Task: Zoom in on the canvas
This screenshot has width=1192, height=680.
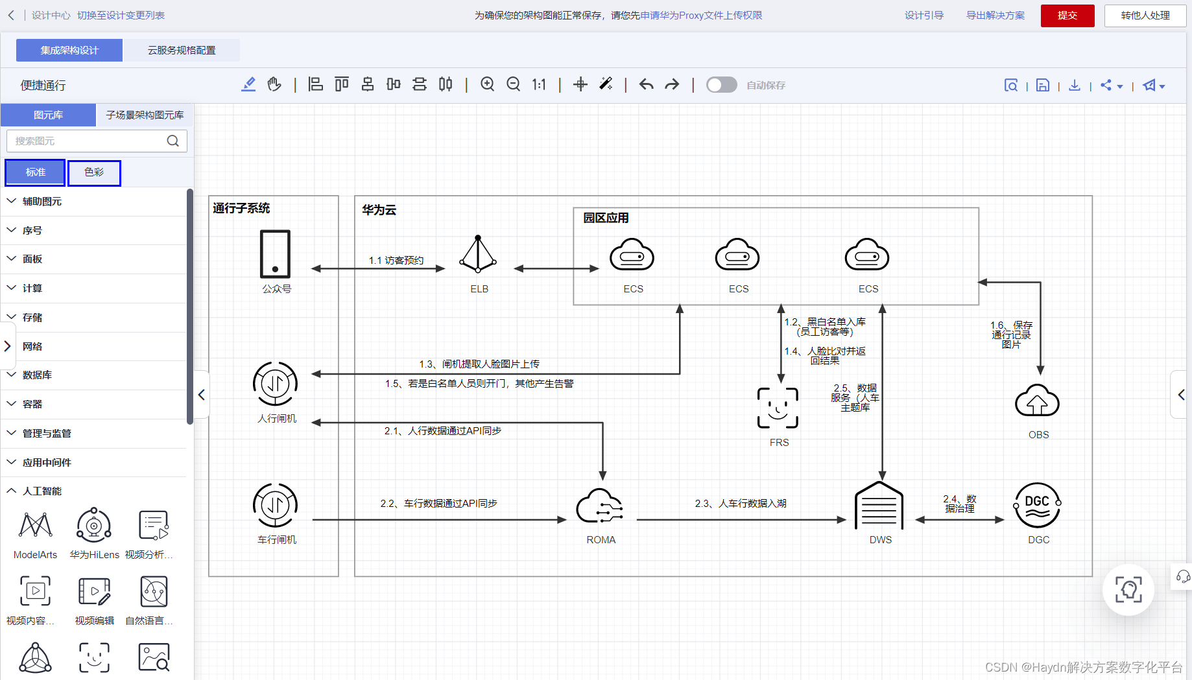Action: coord(488,84)
